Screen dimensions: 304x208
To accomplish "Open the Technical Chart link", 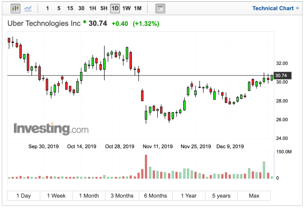I will coord(275,8).
